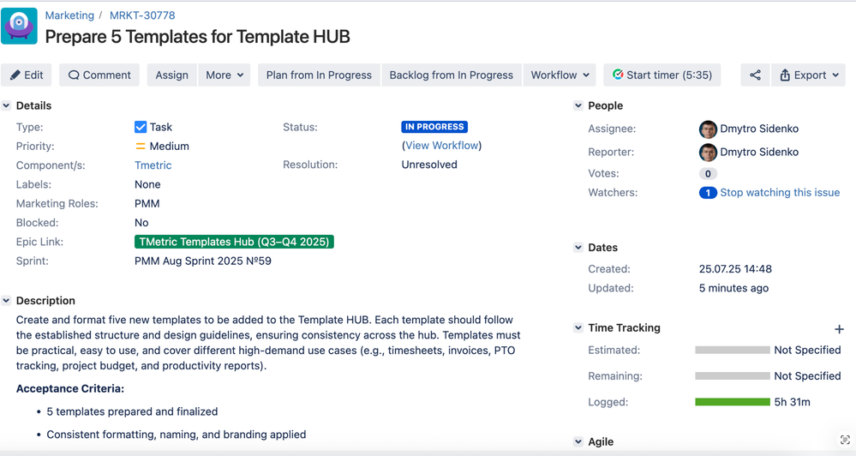Image resolution: width=856 pixels, height=456 pixels.
Task: Click Backlog from In Progress transition
Action: [451, 75]
